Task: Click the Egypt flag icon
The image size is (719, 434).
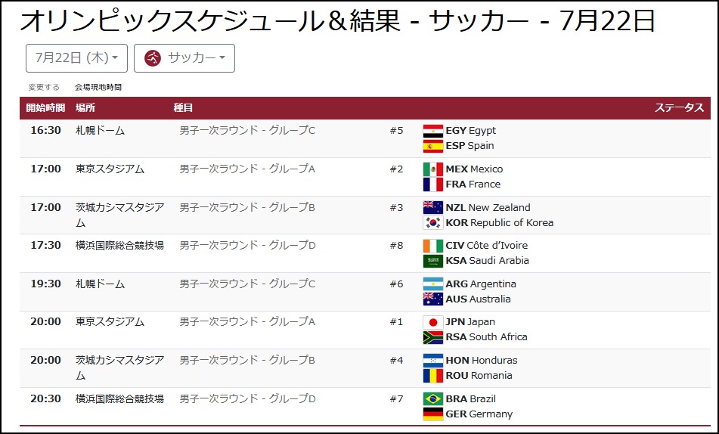Action: (x=433, y=131)
